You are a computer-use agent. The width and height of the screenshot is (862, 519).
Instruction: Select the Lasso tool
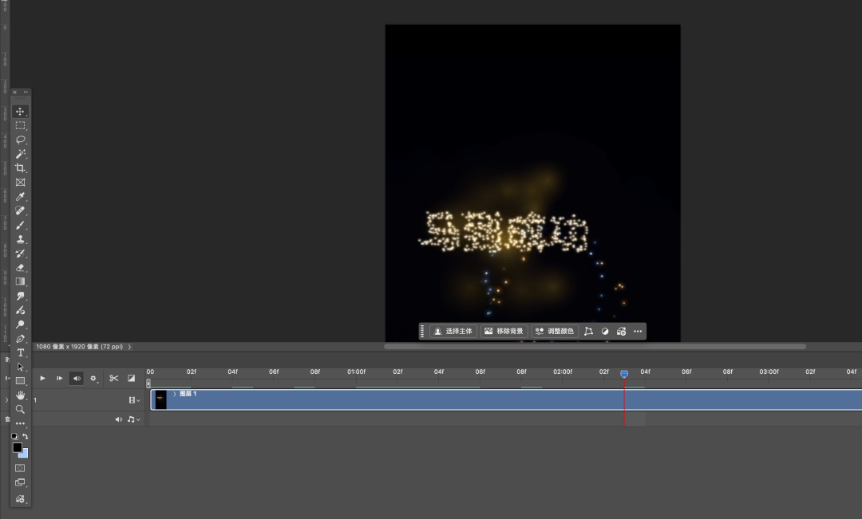(x=21, y=140)
